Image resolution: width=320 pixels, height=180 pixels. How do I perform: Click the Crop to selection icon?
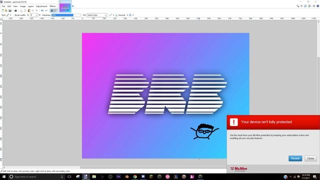33,10
